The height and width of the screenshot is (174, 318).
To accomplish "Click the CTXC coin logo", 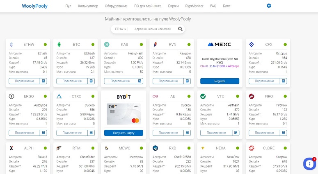I will (59, 96).
